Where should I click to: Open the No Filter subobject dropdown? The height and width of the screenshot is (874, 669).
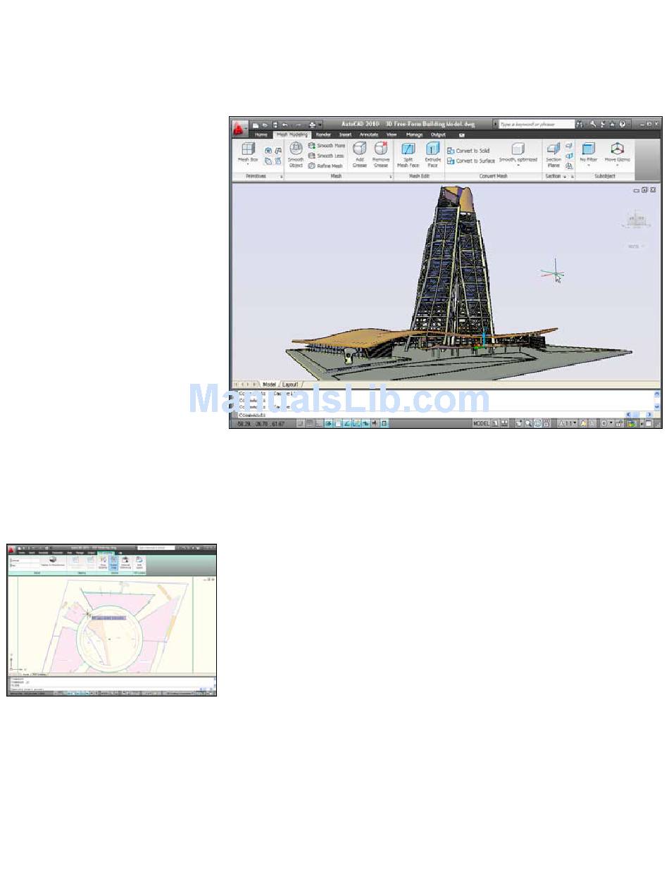(x=588, y=166)
